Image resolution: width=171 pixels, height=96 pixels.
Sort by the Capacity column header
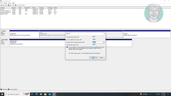[x=43, y=8]
